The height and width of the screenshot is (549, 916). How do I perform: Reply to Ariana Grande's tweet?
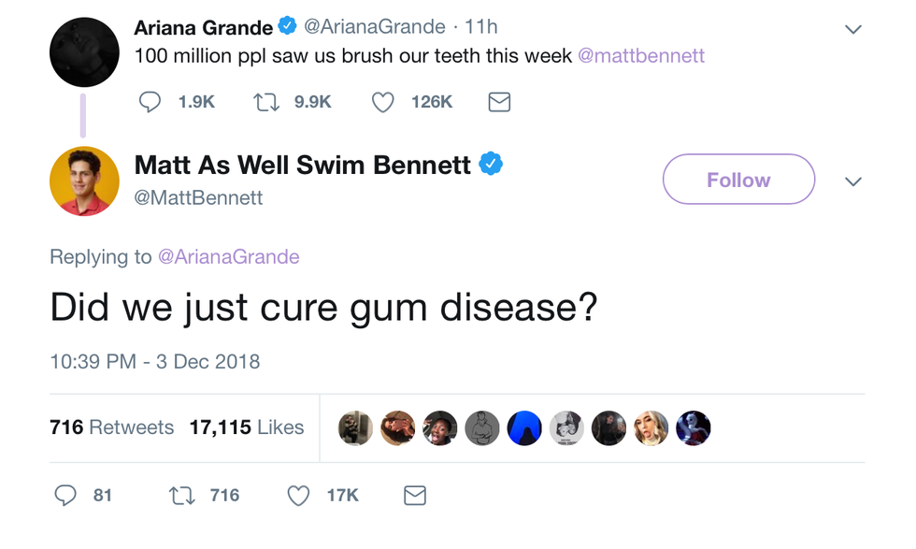150,102
